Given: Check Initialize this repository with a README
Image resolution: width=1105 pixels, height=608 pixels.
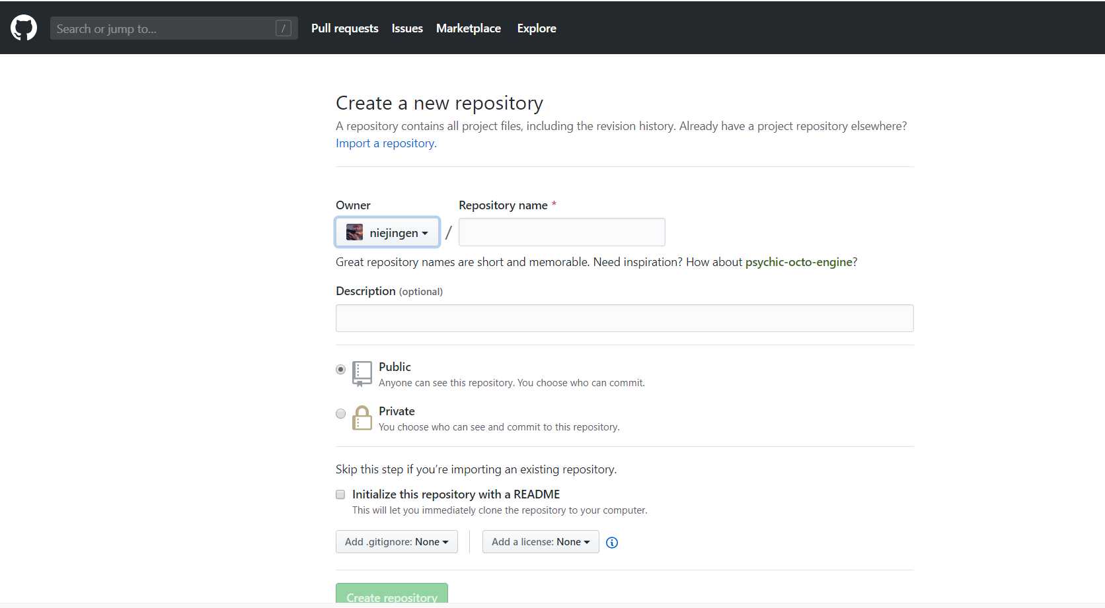Looking at the screenshot, I should coord(340,494).
